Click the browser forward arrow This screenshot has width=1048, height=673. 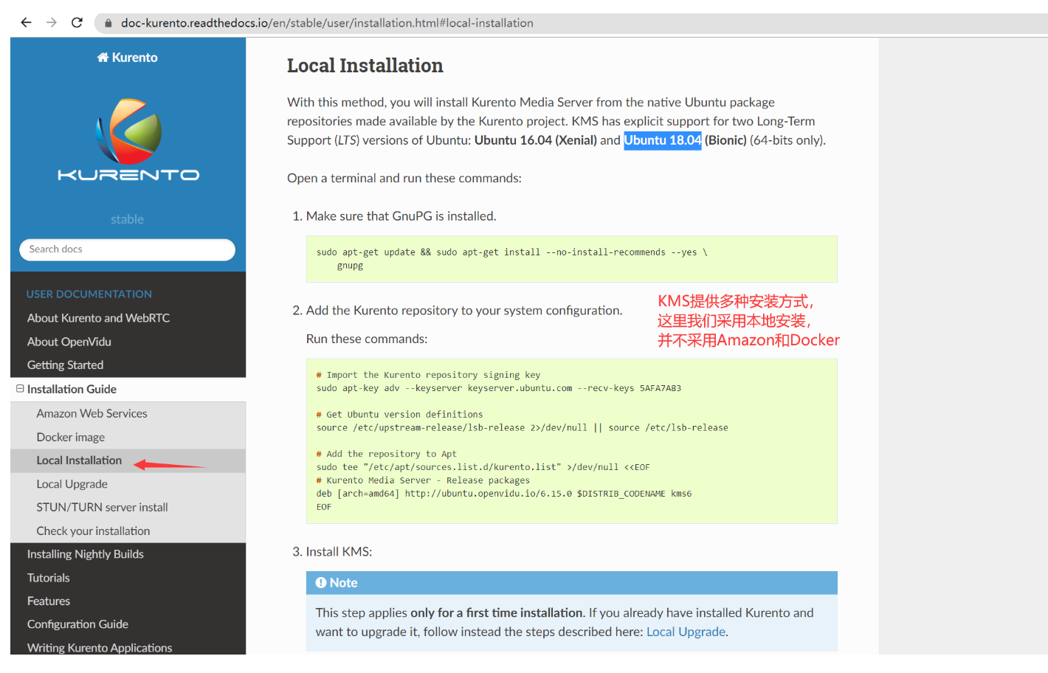52,23
